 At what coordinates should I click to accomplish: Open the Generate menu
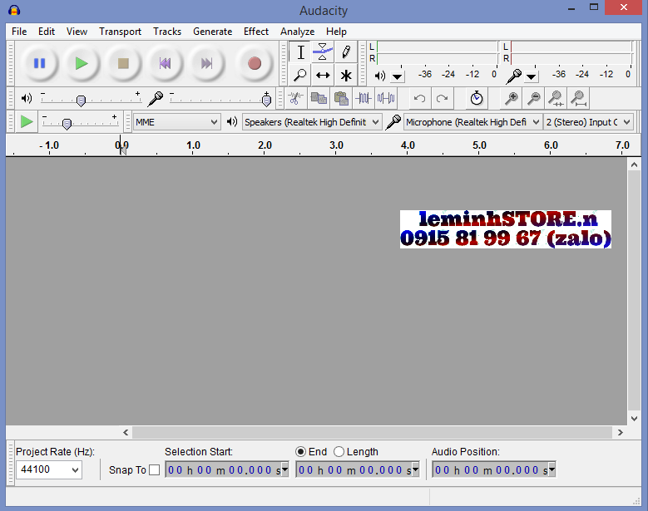(212, 32)
